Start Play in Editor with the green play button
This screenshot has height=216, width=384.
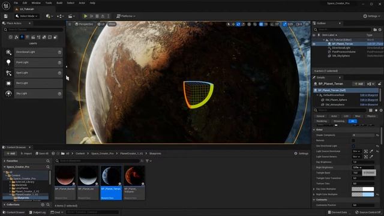(85, 16)
